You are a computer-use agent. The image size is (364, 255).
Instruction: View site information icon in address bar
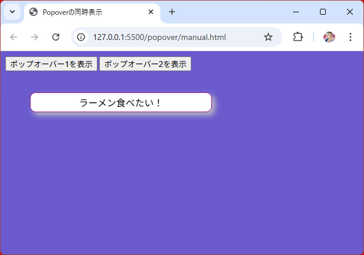coord(81,37)
